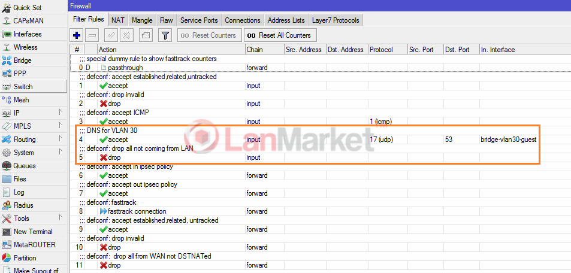Switch to Mangle tab
This screenshot has width=571, height=273.
click(143, 20)
